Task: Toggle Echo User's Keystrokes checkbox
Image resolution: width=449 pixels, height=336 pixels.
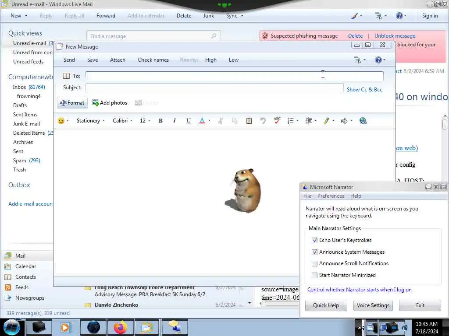Action: click(314, 240)
